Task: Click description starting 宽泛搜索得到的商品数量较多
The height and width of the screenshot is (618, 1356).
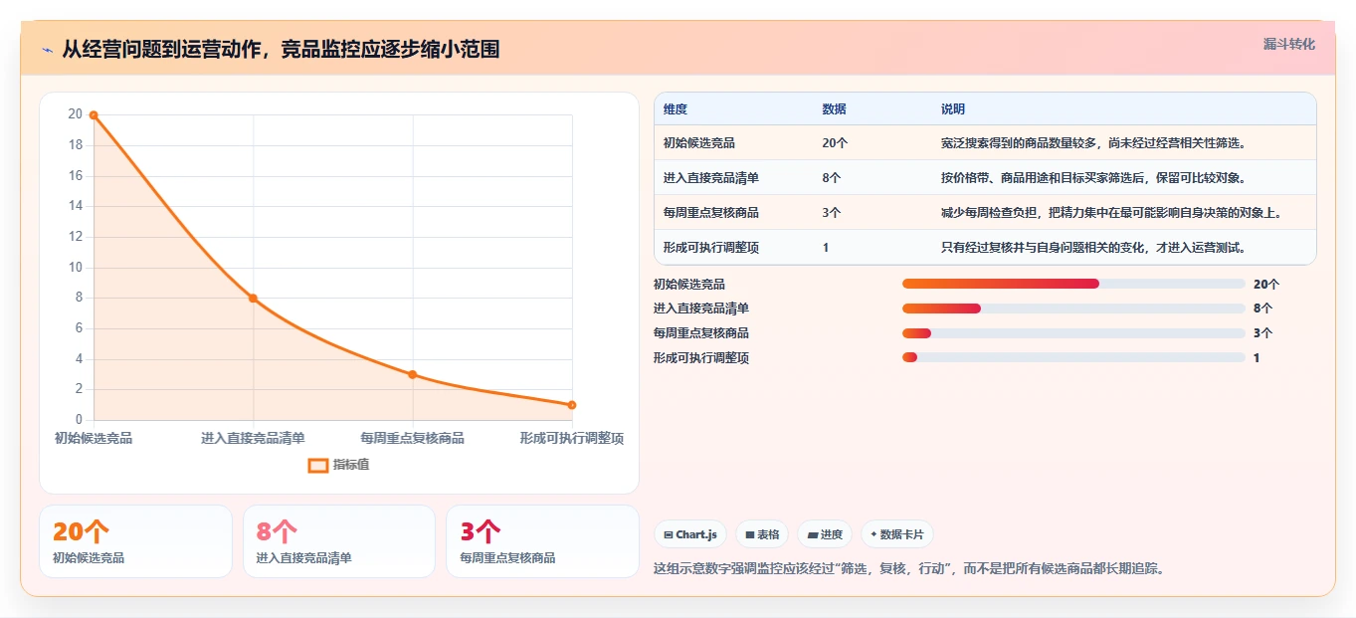Action: 1093,143
